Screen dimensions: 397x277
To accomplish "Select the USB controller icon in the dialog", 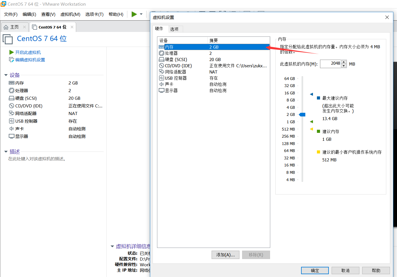I will 161,78.
